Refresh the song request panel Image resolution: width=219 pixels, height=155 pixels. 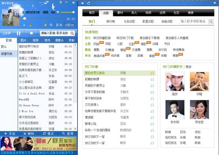point(89,3)
